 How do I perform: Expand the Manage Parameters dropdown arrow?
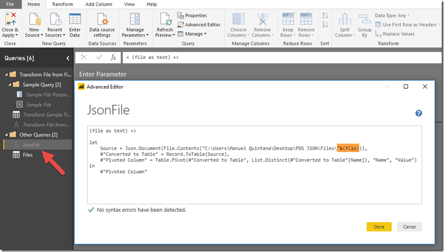(x=147, y=35)
